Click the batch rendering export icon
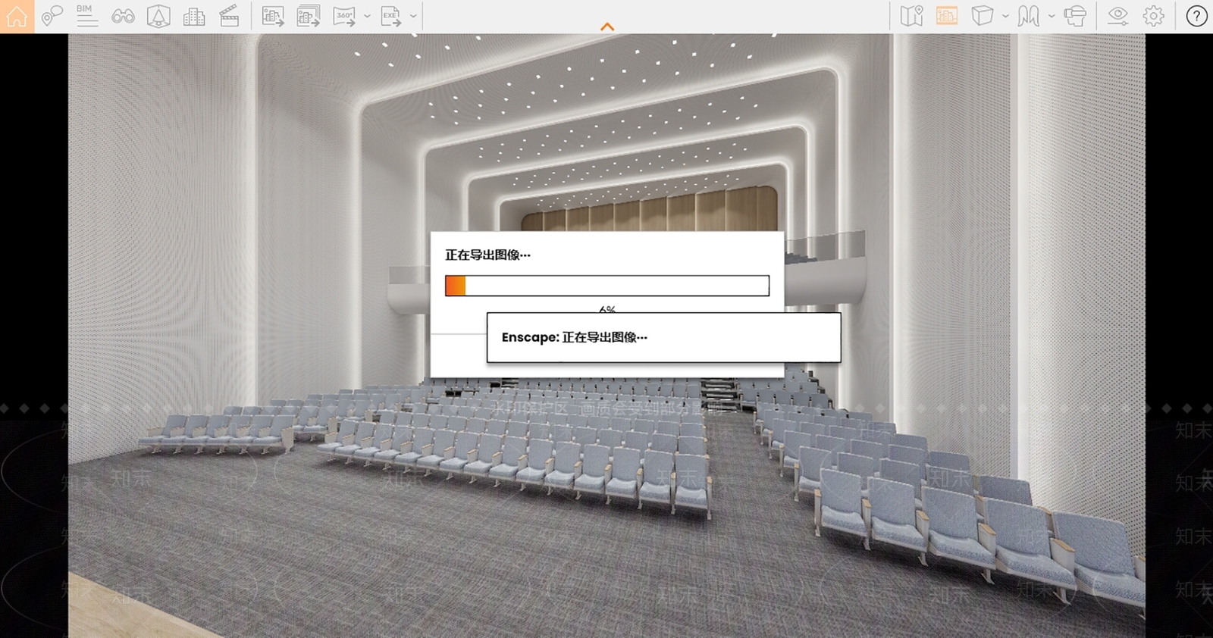Screen dimensions: 1213x638 [x=309, y=16]
